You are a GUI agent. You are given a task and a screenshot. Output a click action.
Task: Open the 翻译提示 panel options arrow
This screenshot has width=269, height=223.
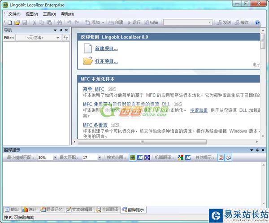252,150
